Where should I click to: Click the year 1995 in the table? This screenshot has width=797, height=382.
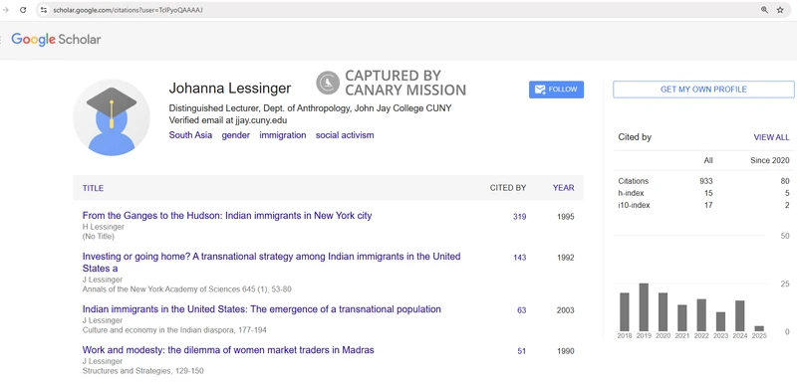566,217
